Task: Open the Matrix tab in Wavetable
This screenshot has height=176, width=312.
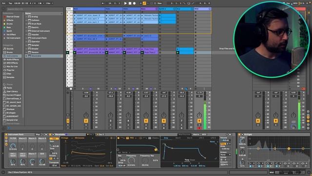Action: coord(196,135)
